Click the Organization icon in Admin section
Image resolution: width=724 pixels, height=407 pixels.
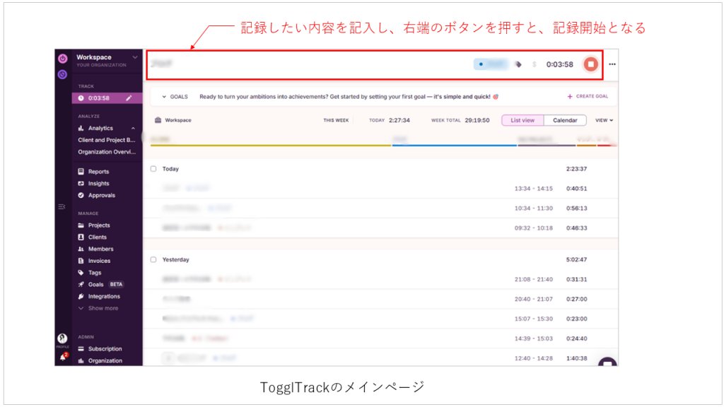tap(81, 361)
